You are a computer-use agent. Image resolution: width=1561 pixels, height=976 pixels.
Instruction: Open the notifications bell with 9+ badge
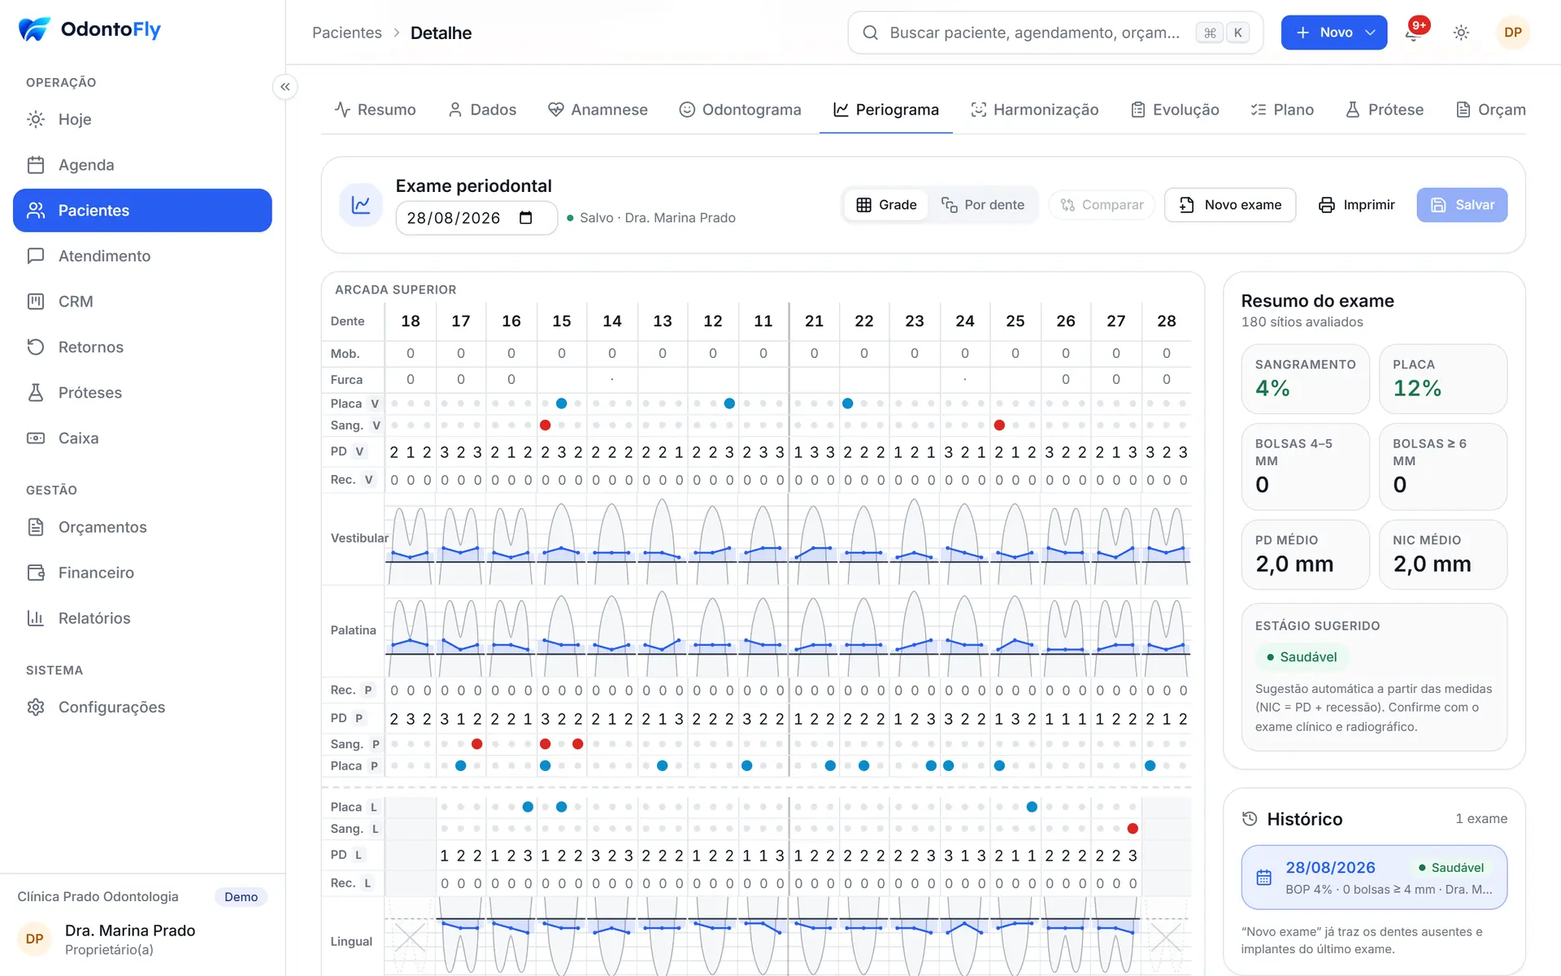[1413, 33]
